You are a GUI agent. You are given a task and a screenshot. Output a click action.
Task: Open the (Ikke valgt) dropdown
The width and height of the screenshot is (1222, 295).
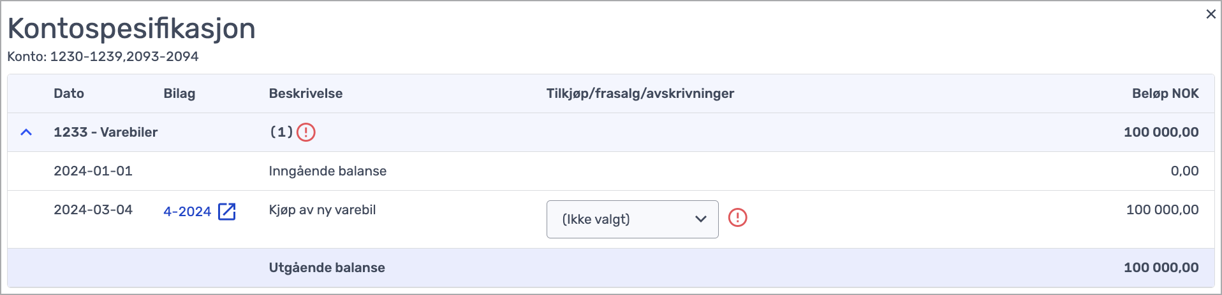click(x=632, y=219)
